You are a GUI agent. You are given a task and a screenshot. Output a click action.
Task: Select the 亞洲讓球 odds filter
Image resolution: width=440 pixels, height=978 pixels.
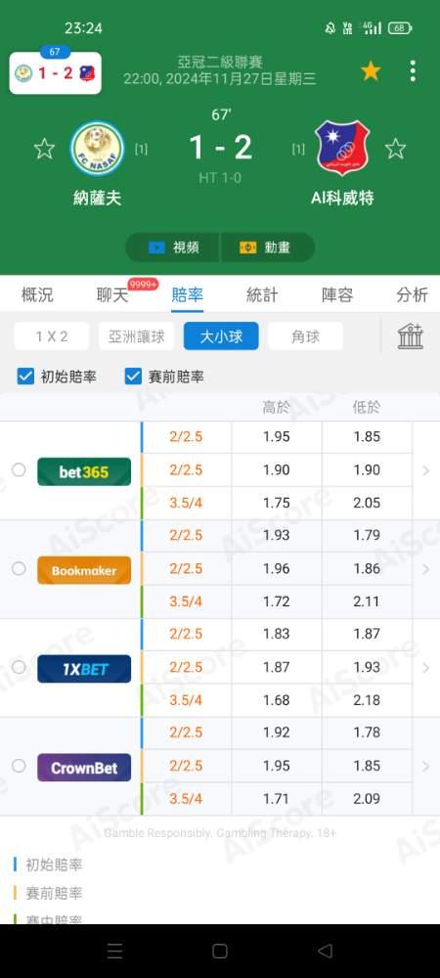(137, 336)
